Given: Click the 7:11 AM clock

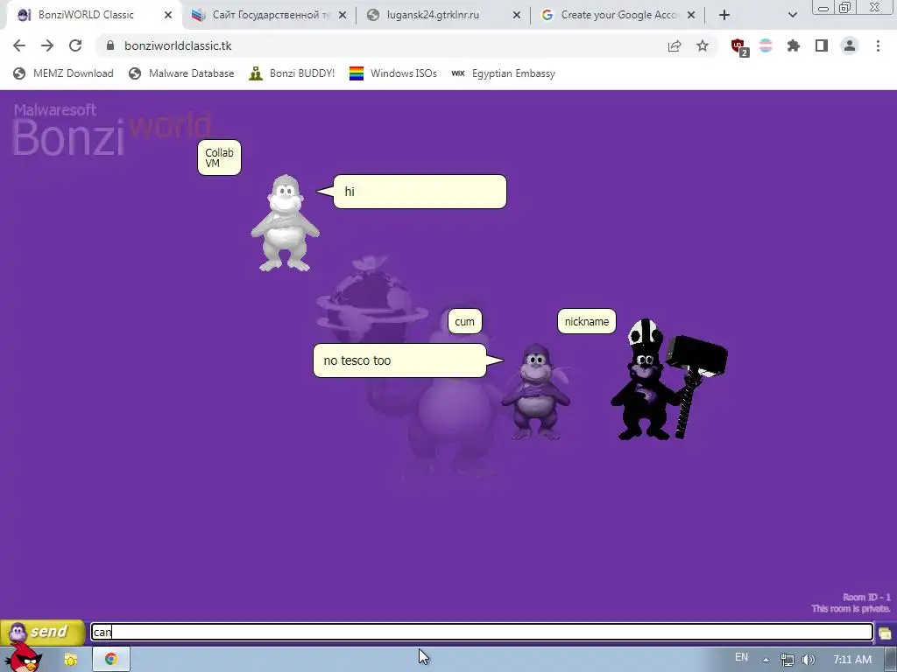Looking at the screenshot, I should [852, 660].
